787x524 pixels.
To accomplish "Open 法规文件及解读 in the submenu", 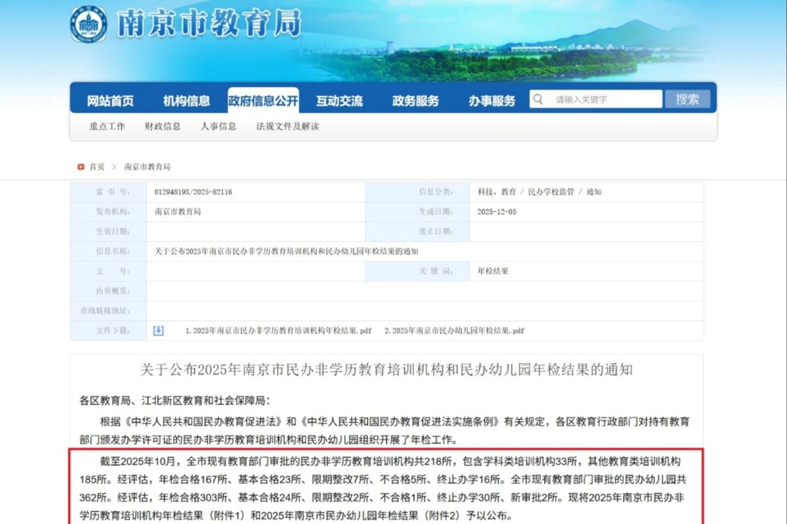I will point(288,126).
